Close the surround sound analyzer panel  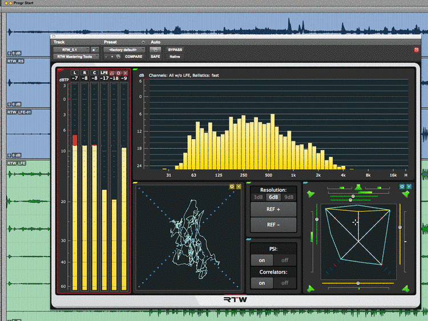point(409,186)
